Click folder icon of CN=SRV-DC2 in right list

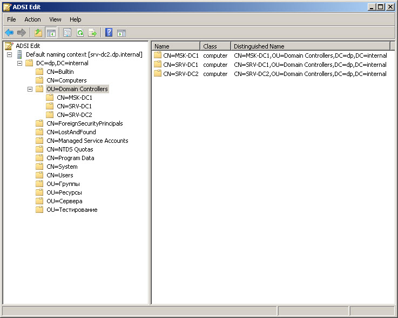click(x=158, y=73)
